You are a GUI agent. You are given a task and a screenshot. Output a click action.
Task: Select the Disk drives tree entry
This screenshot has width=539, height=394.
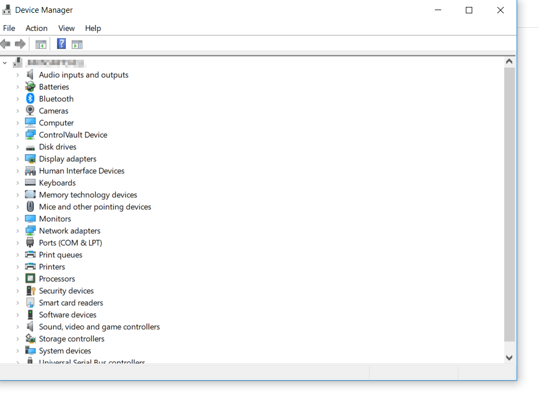(57, 147)
